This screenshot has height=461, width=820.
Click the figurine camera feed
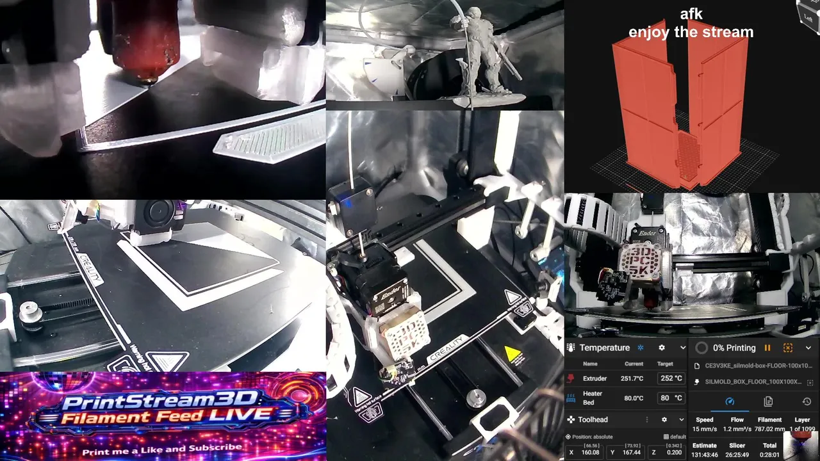pyautogui.click(x=445, y=54)
